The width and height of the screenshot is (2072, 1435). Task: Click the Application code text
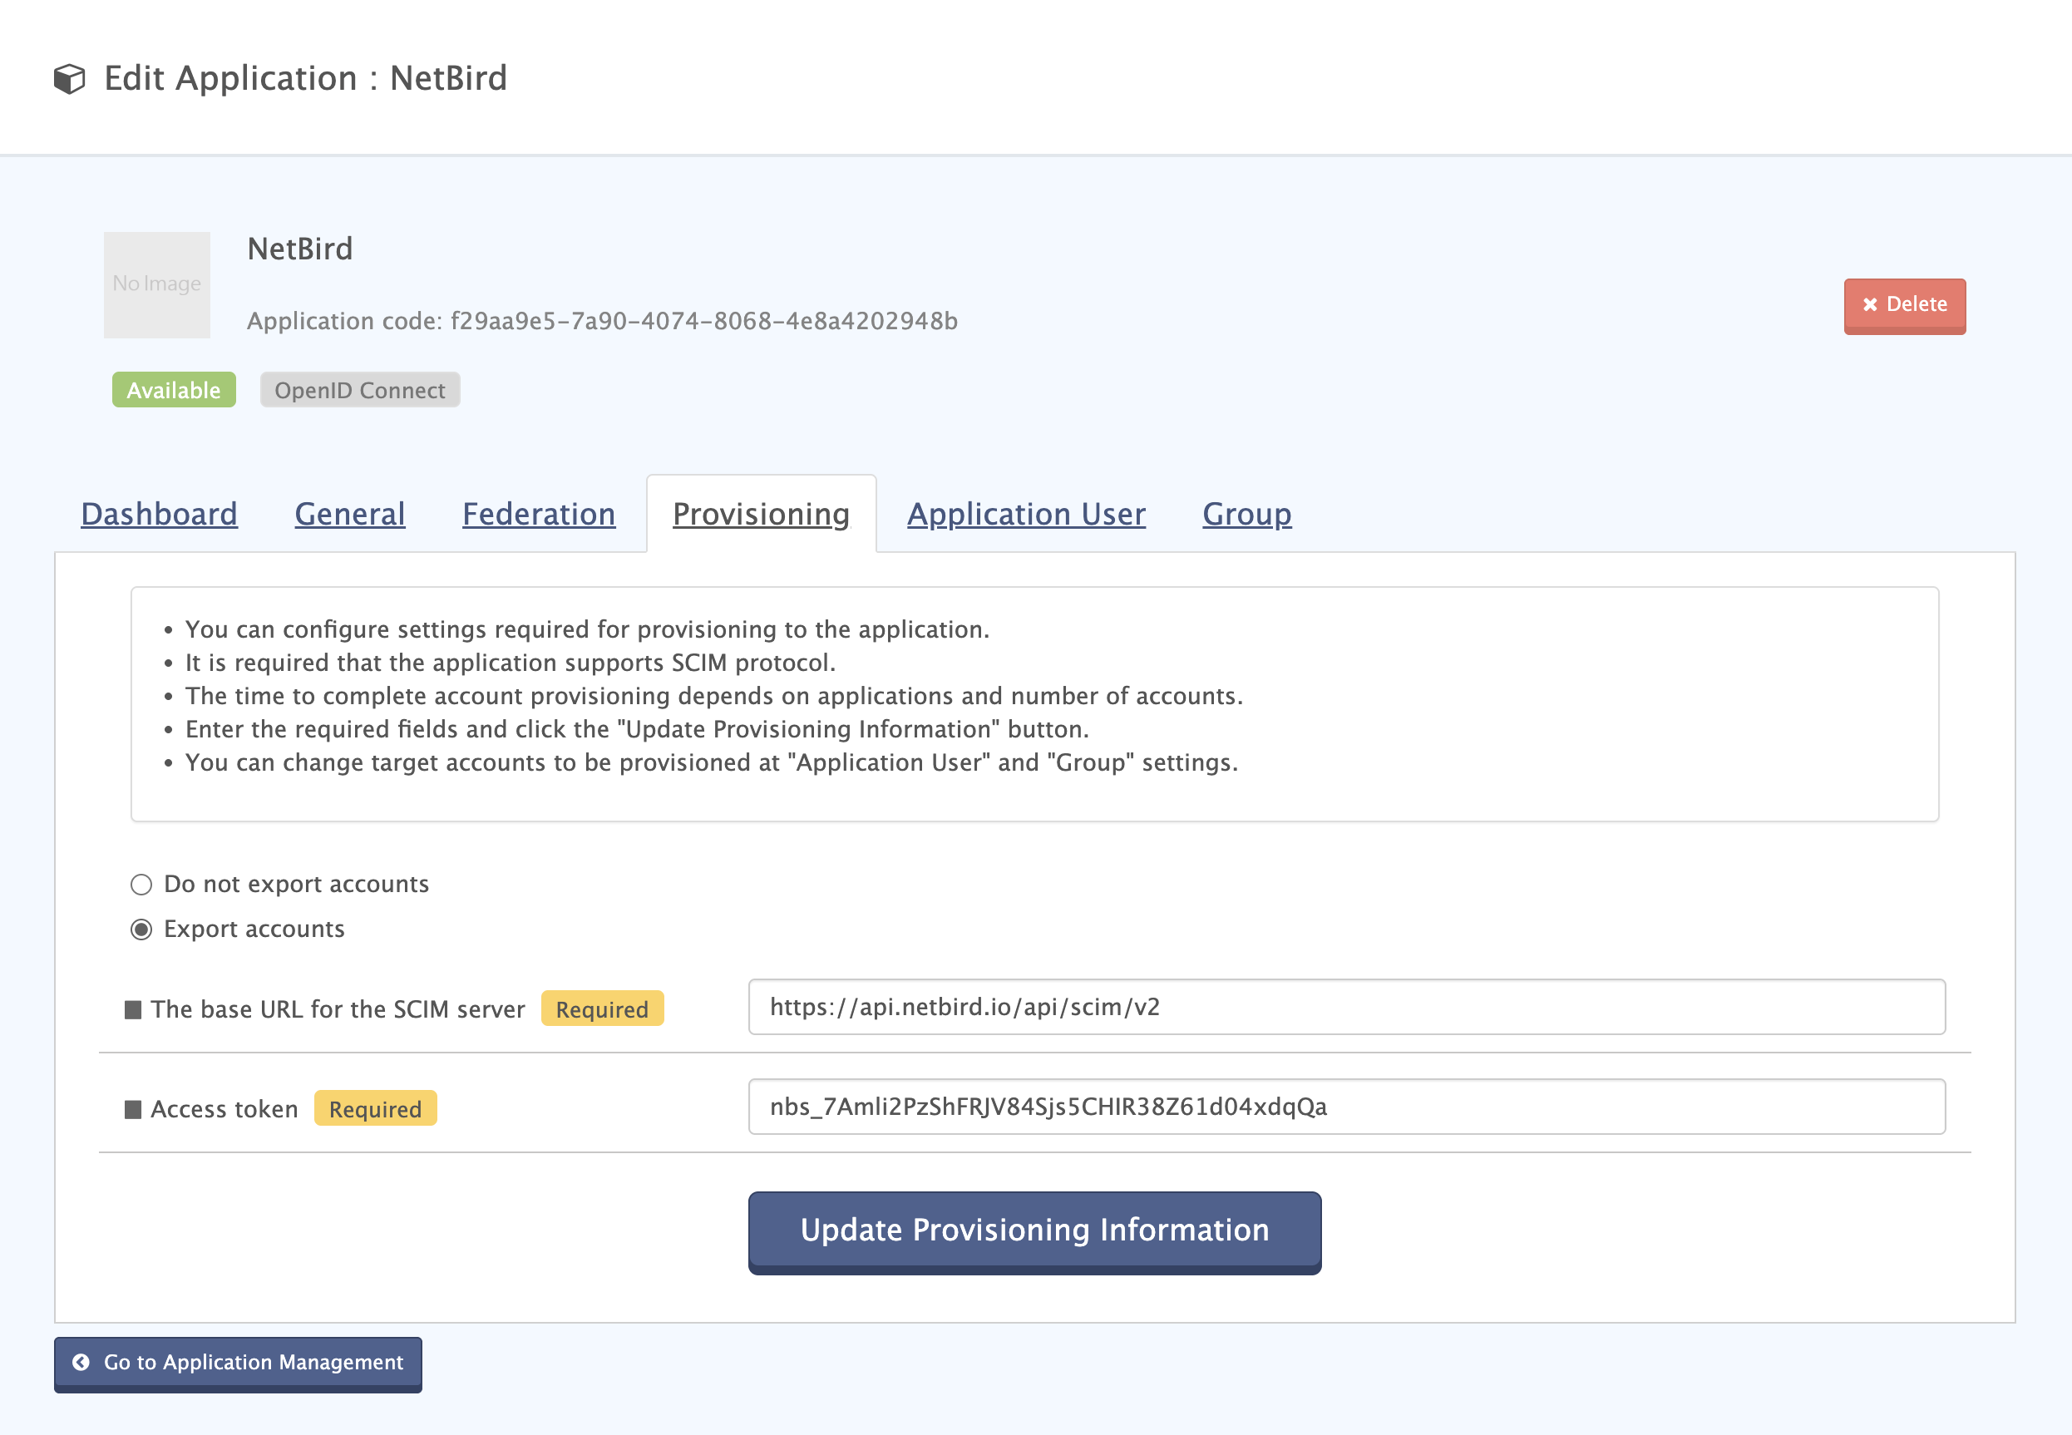click(x=602, y=321)
